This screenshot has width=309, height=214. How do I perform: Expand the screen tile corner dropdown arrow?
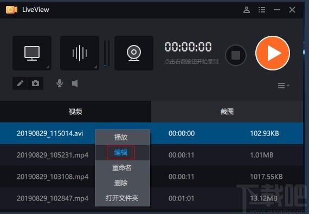pos(48,67)
